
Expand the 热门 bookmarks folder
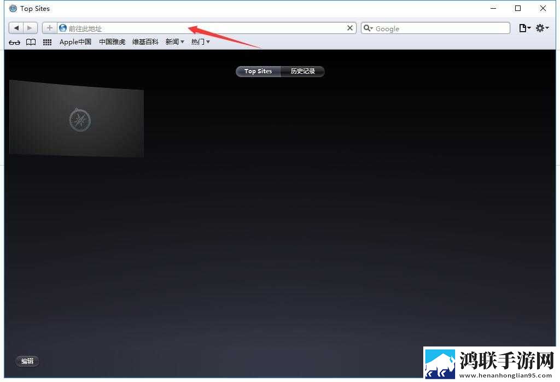[200, 42]
